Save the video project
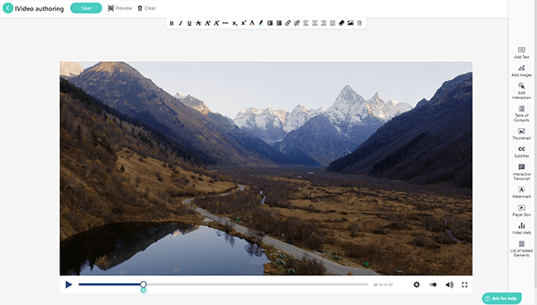 (x=86, y=8)
